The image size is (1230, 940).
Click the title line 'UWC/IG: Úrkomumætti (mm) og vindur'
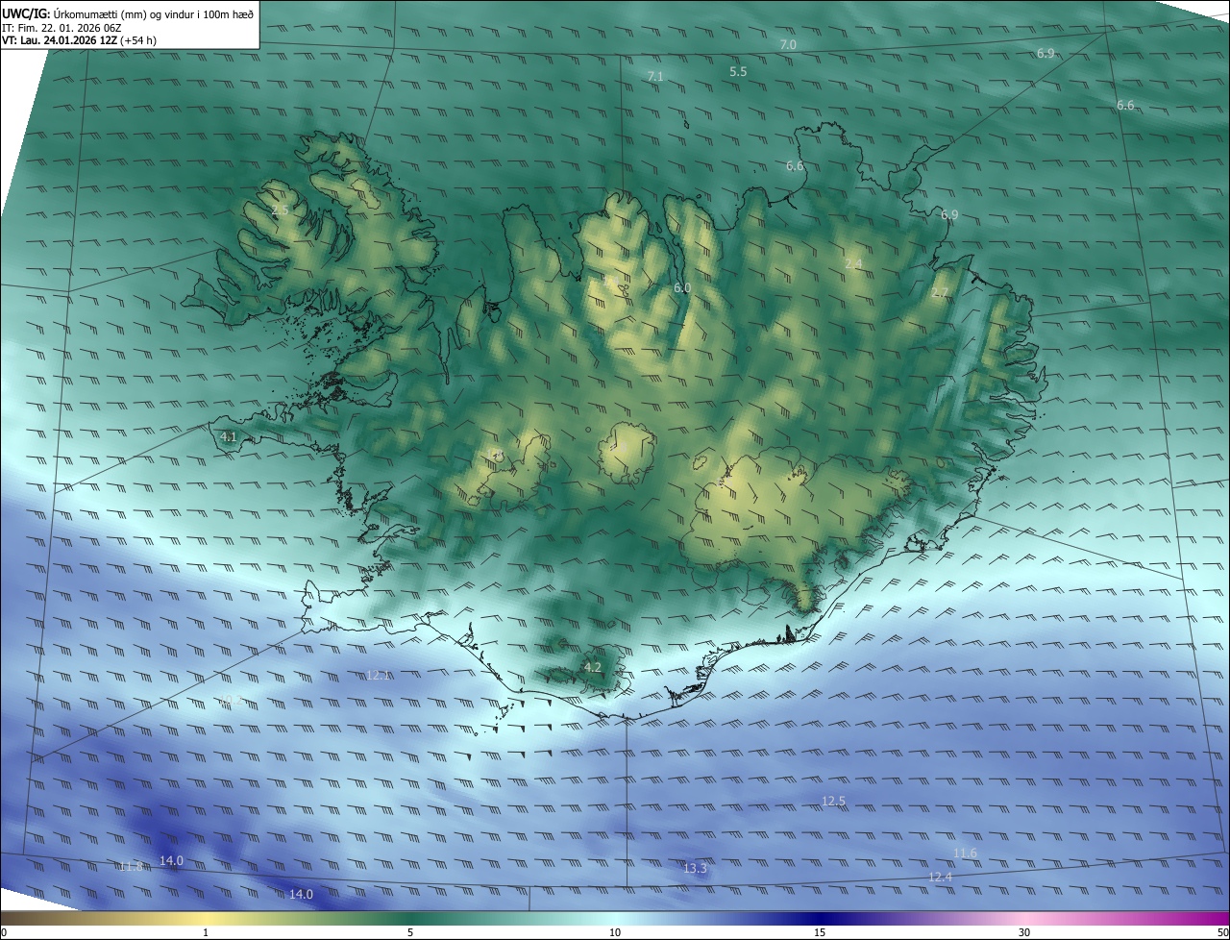coord(128,13)
